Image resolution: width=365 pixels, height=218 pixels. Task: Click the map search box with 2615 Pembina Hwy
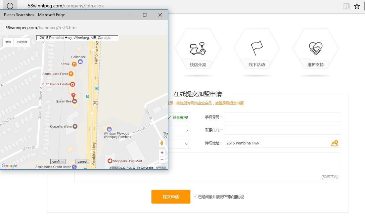(x=77, y=38)
